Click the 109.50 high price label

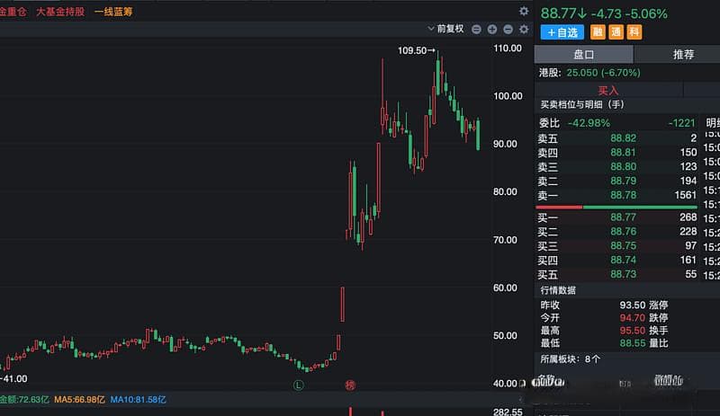[x=412, y=50]
